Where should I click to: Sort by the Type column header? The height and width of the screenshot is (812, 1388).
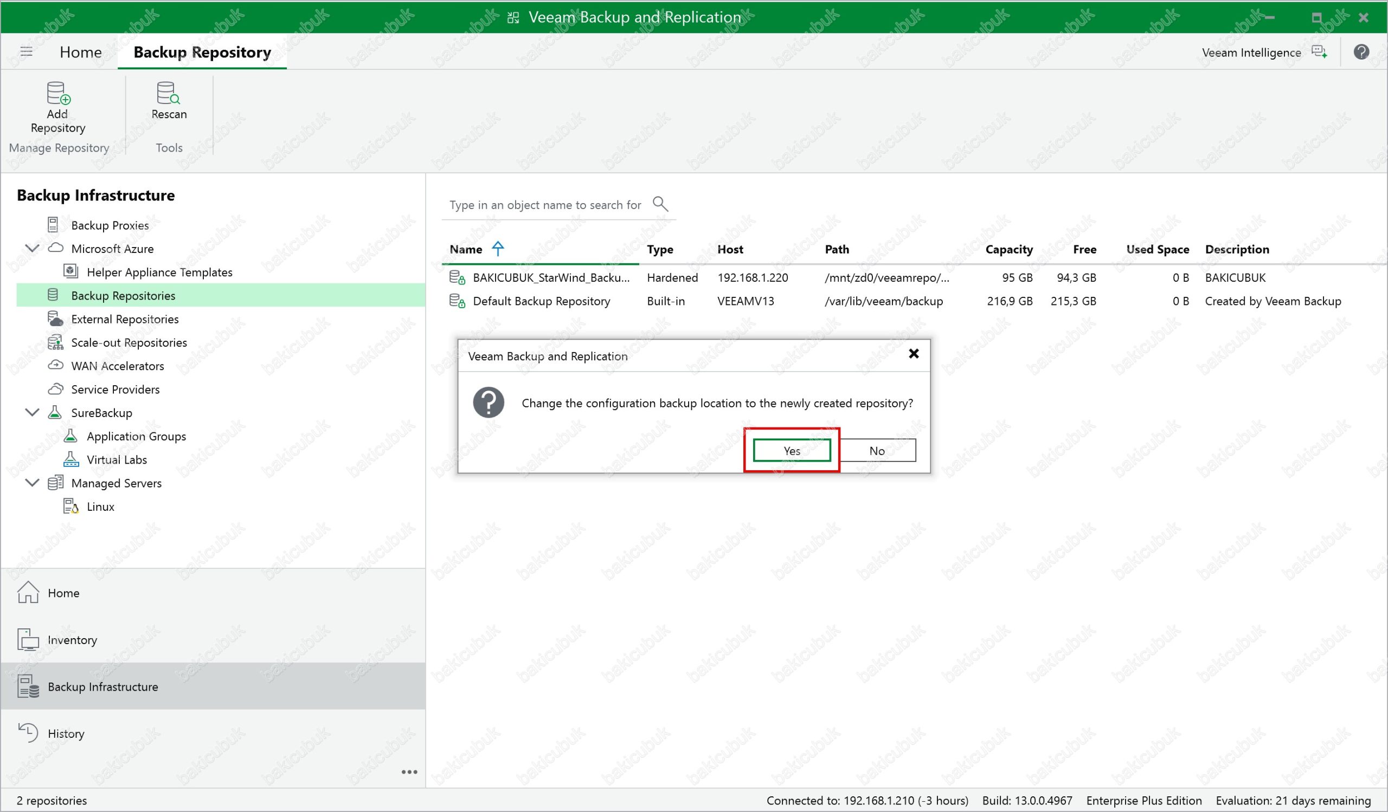[x=660, y=249]
